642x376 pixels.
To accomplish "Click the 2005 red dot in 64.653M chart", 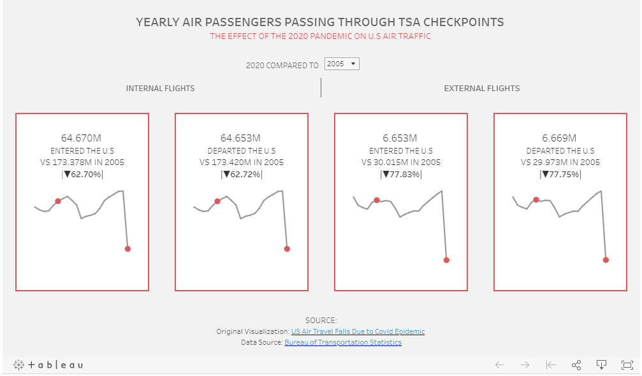I will click(x=217, y=201).
